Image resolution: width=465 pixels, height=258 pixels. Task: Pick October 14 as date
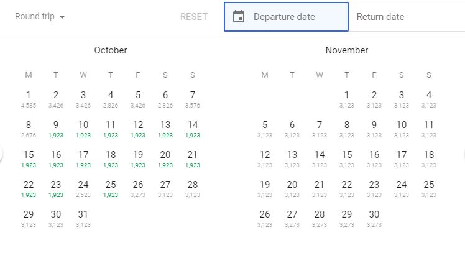coord(193,128)
